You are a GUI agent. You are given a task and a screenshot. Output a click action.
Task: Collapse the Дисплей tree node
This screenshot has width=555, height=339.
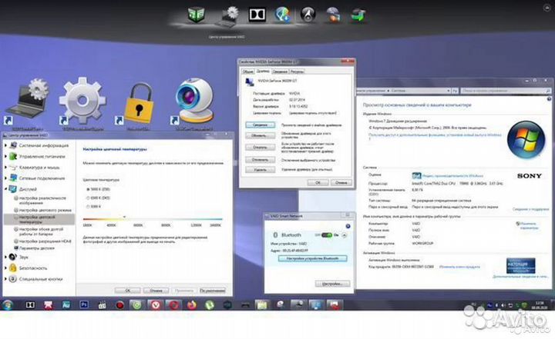click(x=5, y=189)
